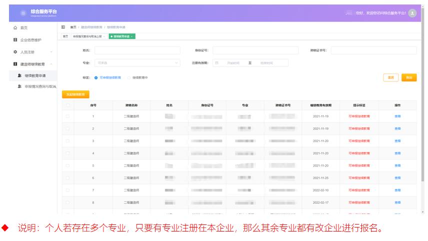This screenshot has height=241, width=428.
Task: Open the 专业 dropdown selector
Action: (137, 63)
